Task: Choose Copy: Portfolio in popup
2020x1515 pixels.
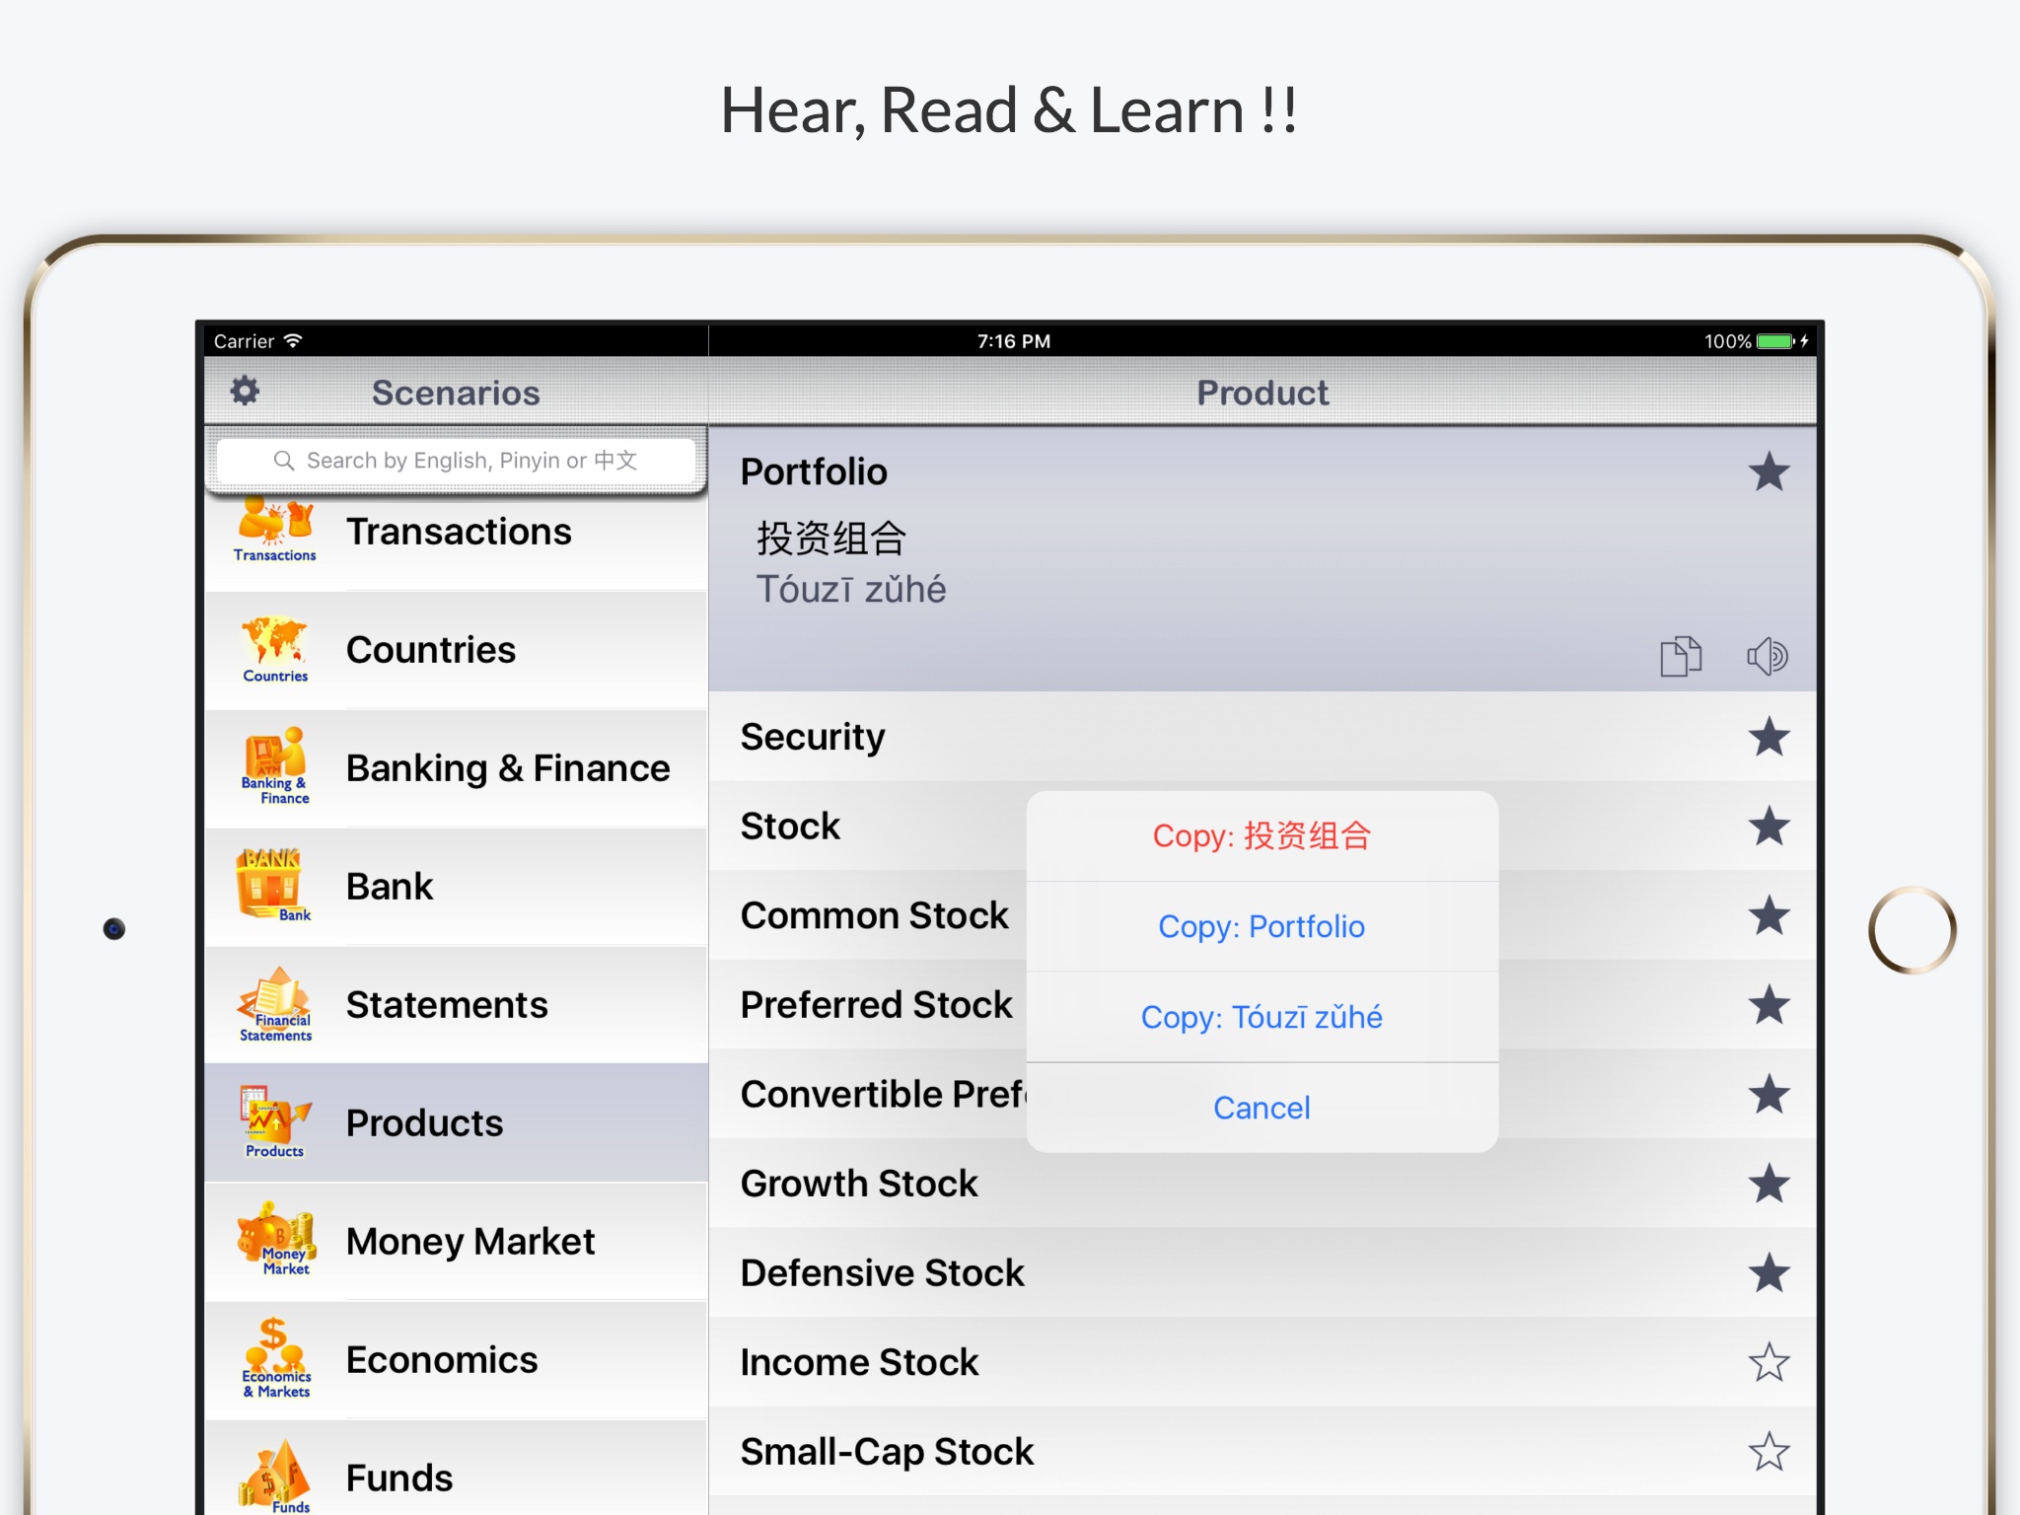Action: click(1262, 927)
